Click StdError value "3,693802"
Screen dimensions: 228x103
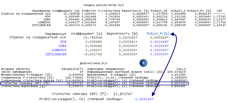tap(89, 14)
